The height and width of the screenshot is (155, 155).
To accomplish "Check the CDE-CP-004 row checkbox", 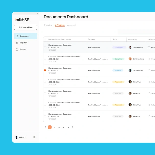I will (45, 105).
